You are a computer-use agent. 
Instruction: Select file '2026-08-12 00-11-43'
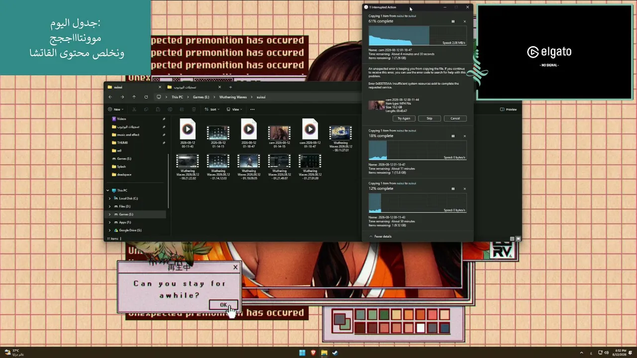pos(188,133)
